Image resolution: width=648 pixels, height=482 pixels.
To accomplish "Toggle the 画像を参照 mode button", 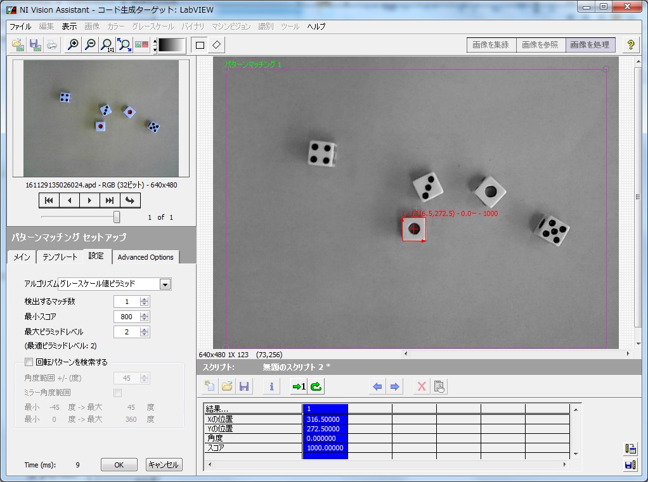I will pyautogui.click(x=540, y=45).
